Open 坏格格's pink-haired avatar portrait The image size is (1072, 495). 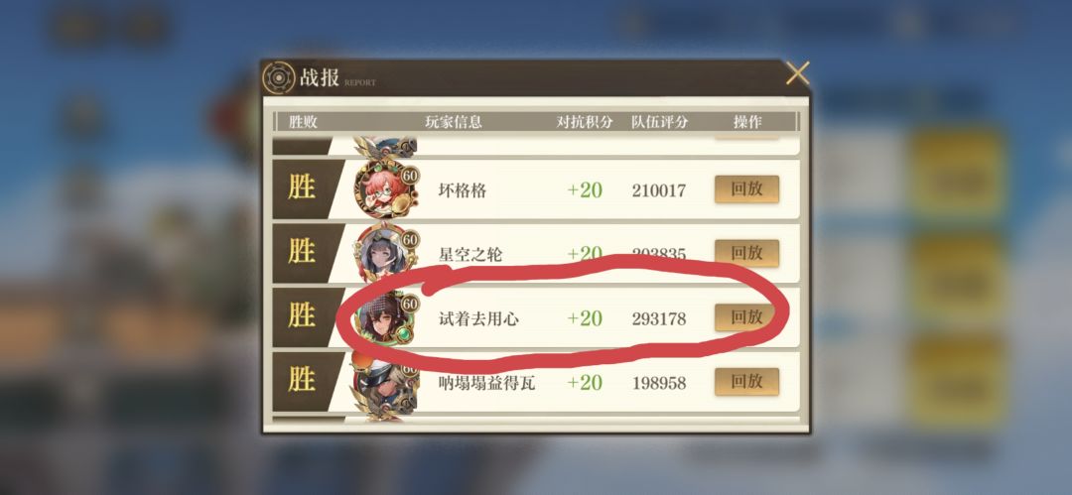point(386,189)
